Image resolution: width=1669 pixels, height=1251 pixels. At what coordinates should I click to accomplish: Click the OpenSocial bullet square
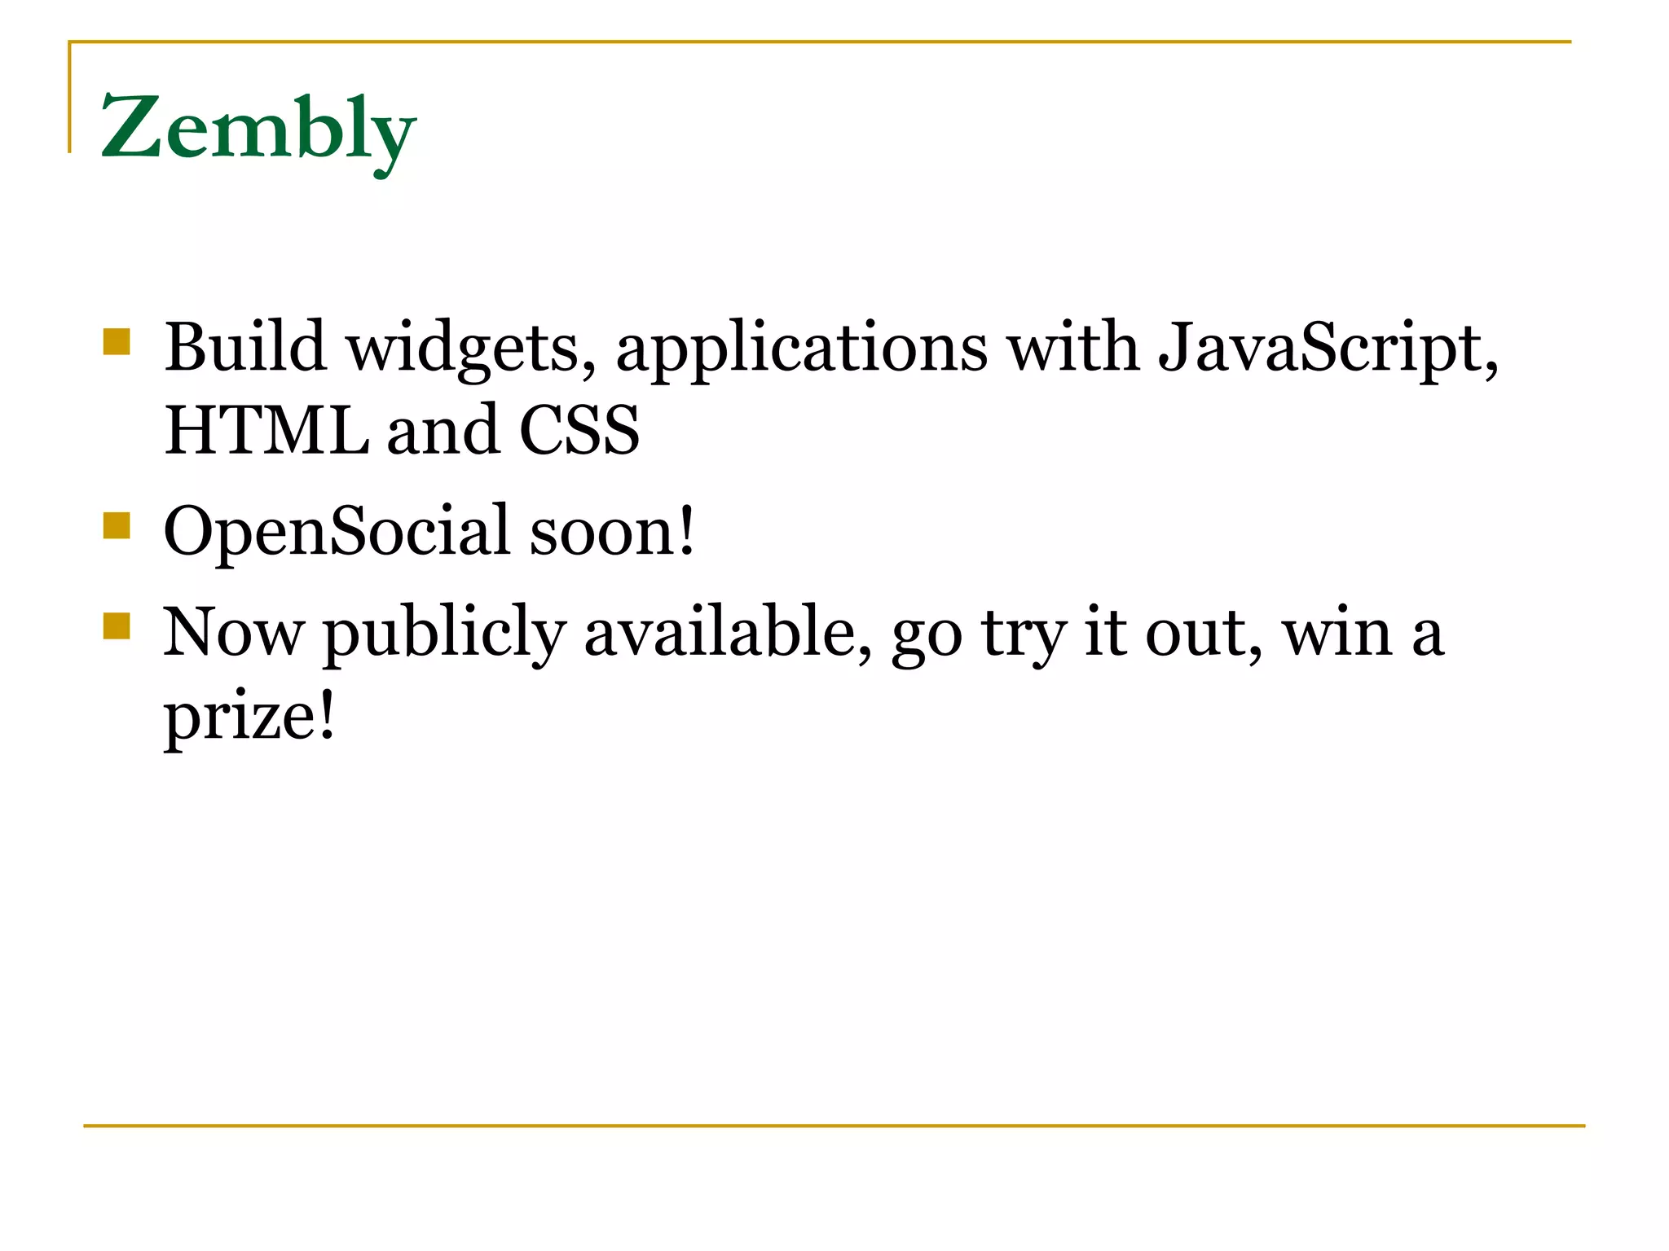coord(117,525)
